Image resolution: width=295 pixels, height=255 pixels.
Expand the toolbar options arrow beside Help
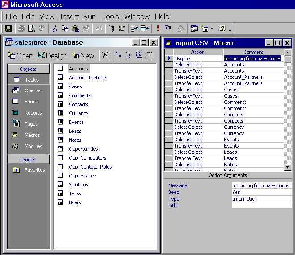(x=230, y=30)
